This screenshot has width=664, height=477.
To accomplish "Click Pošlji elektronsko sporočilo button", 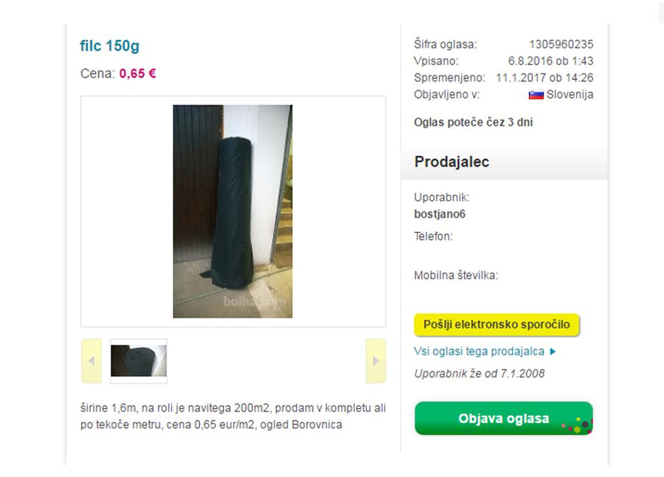I will click(496, 325).
